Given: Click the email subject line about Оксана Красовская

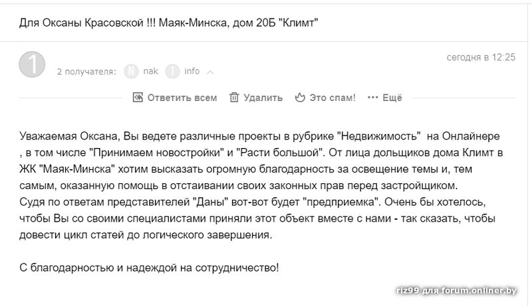Looking at the screenshot, I should (x=169, y=23).
